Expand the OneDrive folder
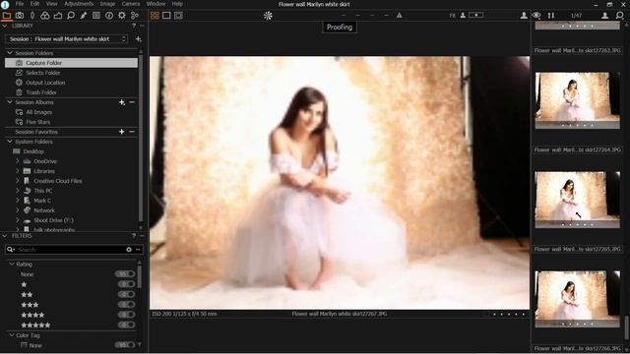The height and width of the screenshot is (354, 630). click(18, 161)
